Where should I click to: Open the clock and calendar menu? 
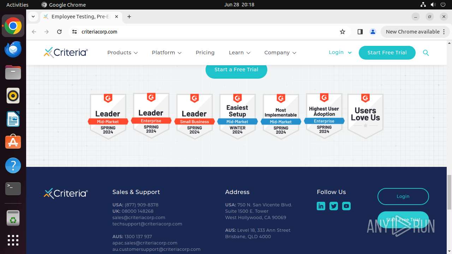tap(239, 5)
